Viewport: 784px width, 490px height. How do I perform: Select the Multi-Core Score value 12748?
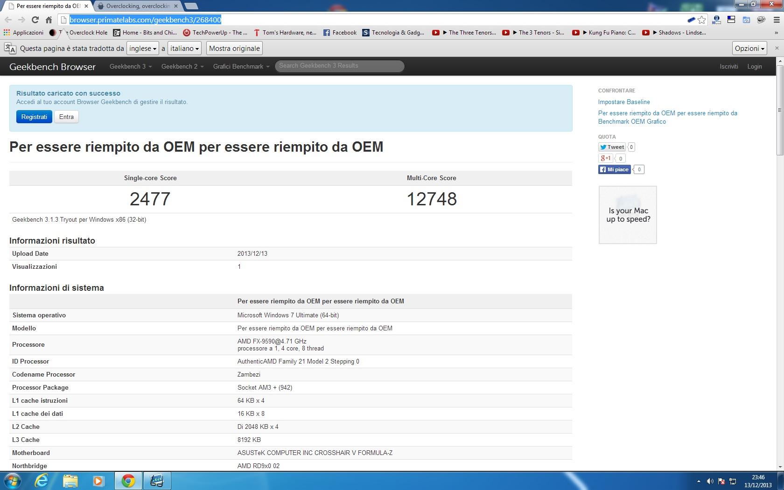(x=432, y=199)
